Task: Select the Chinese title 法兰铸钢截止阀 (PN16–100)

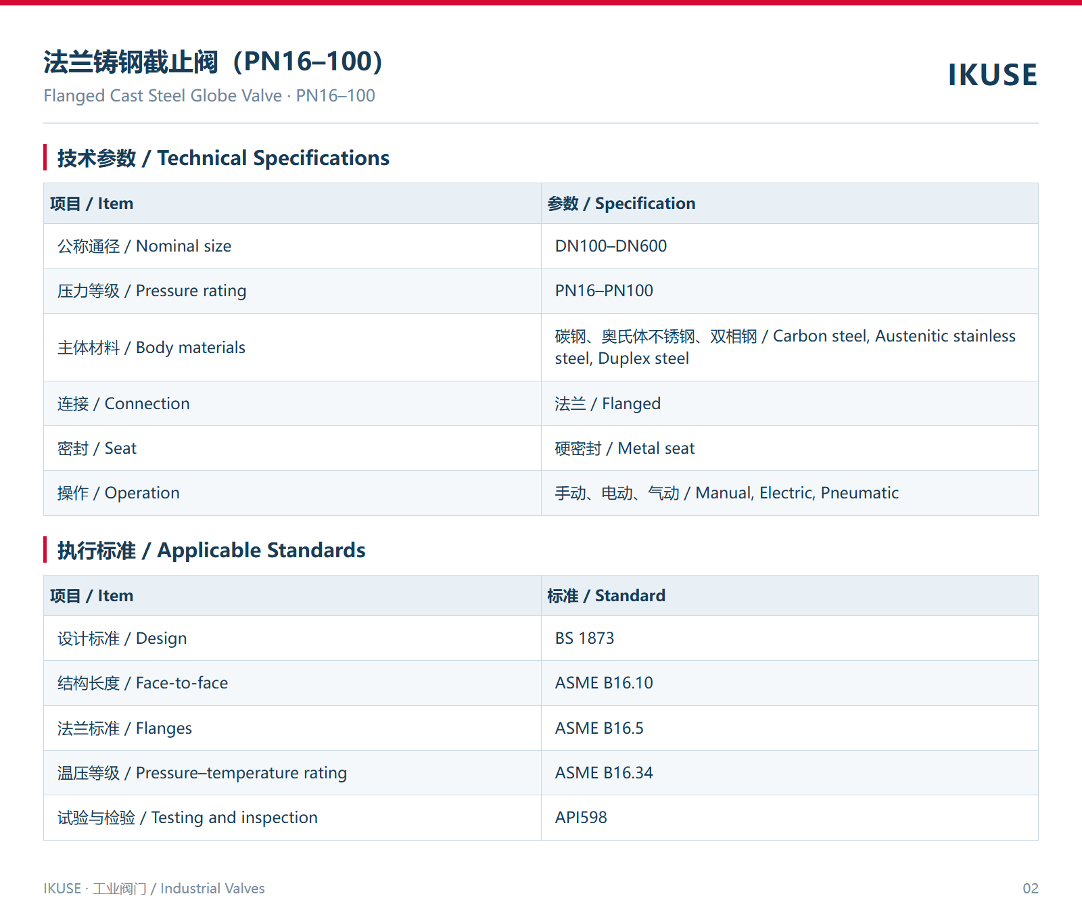Action: coord(213,62)
